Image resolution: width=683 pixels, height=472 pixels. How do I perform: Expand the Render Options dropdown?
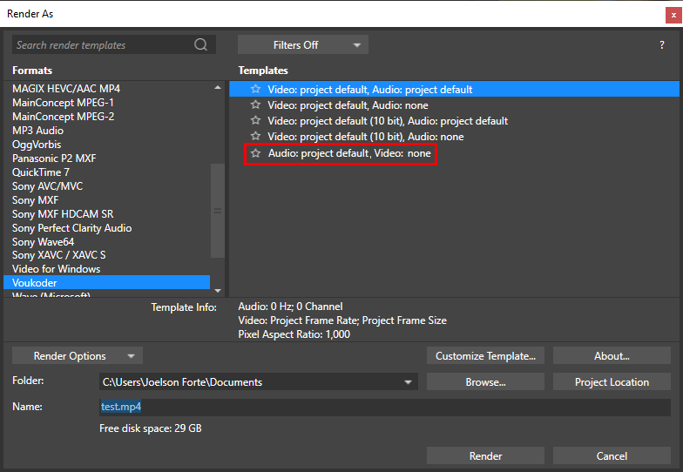(78, 355)
